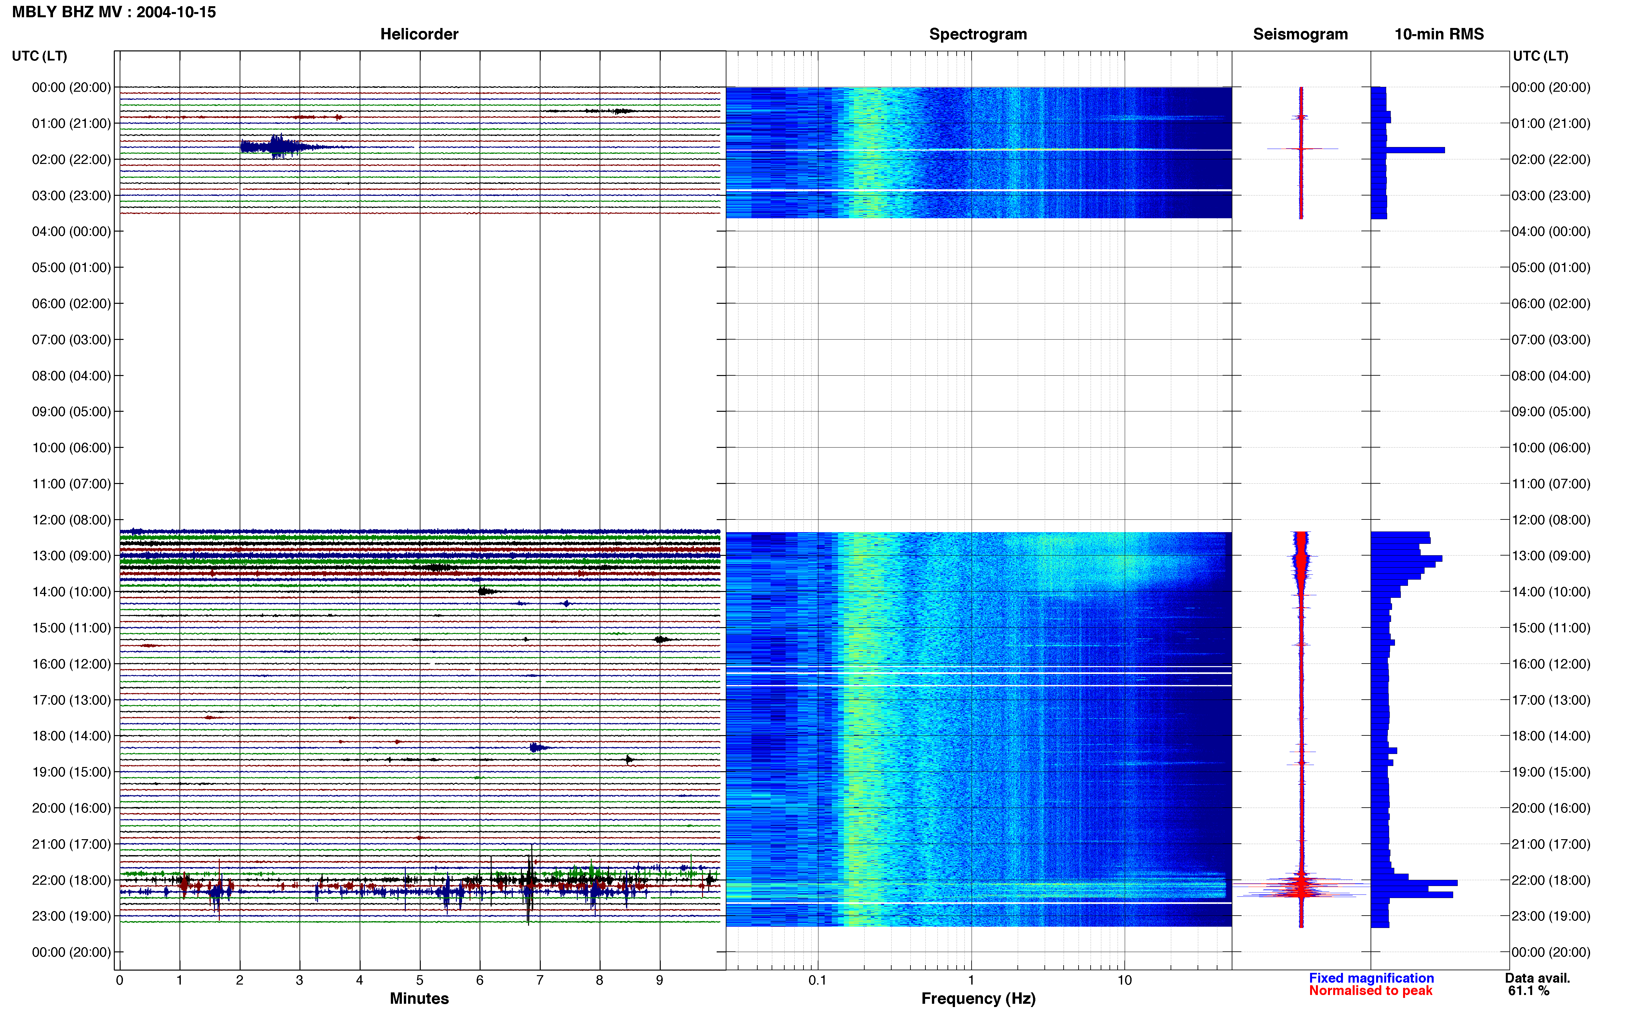Click left time label '08:00 (04:00)'
This screenshot has width=1632, height=1021.
tap(72, 375)
